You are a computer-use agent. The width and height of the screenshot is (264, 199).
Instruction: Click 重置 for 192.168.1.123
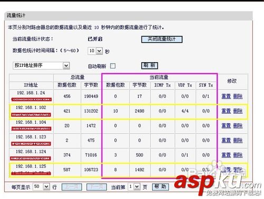coord(226,140)
